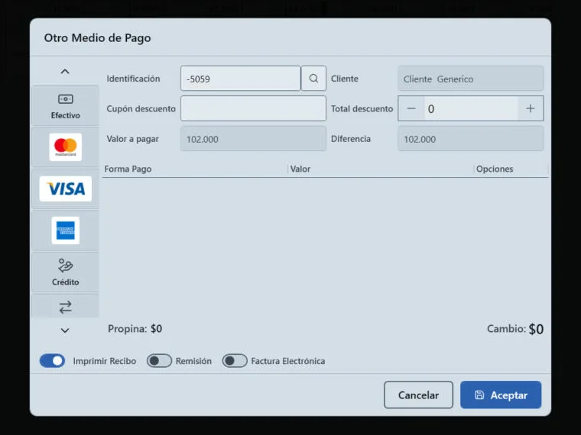Click the Cupón descuento input field

pos(254,108)
